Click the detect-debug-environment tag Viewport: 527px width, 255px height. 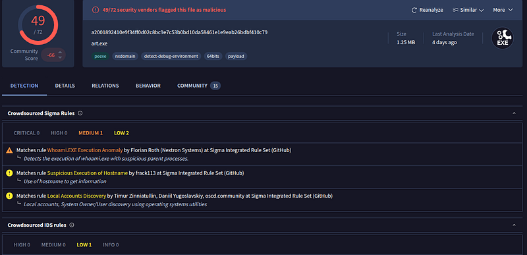click(x=171, y=56)
